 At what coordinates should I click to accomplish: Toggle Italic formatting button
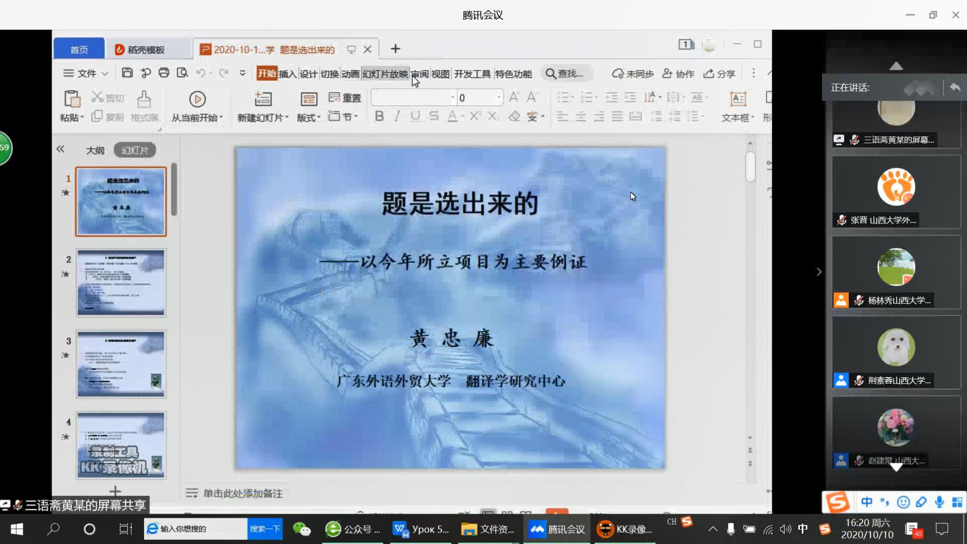click(397, 116)
